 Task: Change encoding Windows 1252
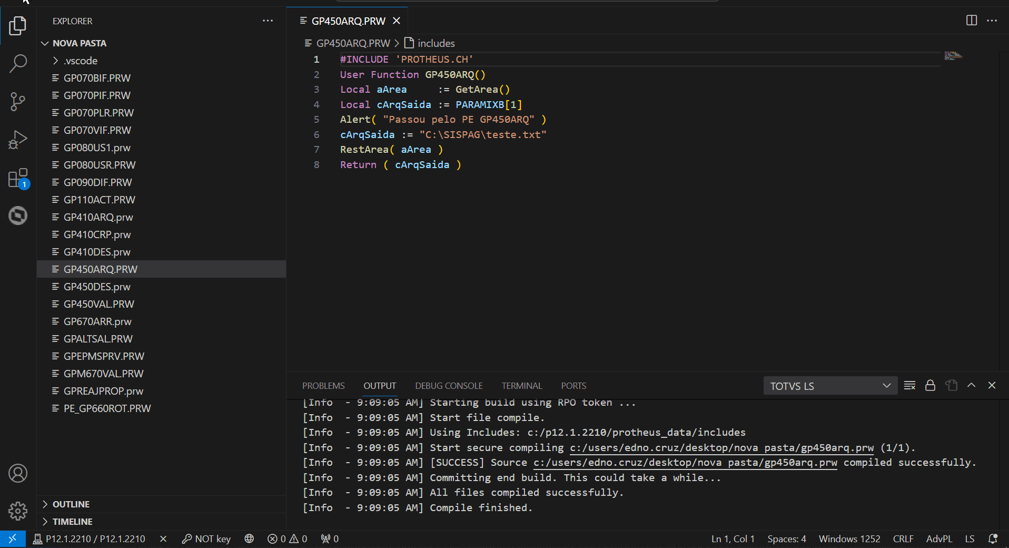849,539
